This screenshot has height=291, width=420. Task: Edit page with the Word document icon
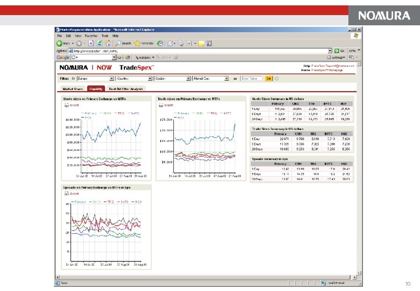(x=190, y=43)
